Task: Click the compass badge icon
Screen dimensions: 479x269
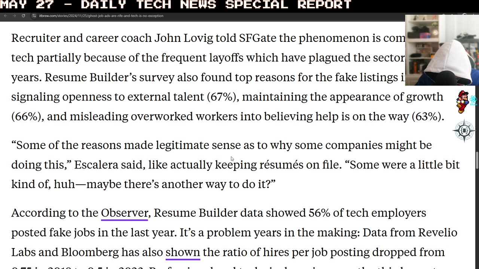Action: (x=464, y=131)
